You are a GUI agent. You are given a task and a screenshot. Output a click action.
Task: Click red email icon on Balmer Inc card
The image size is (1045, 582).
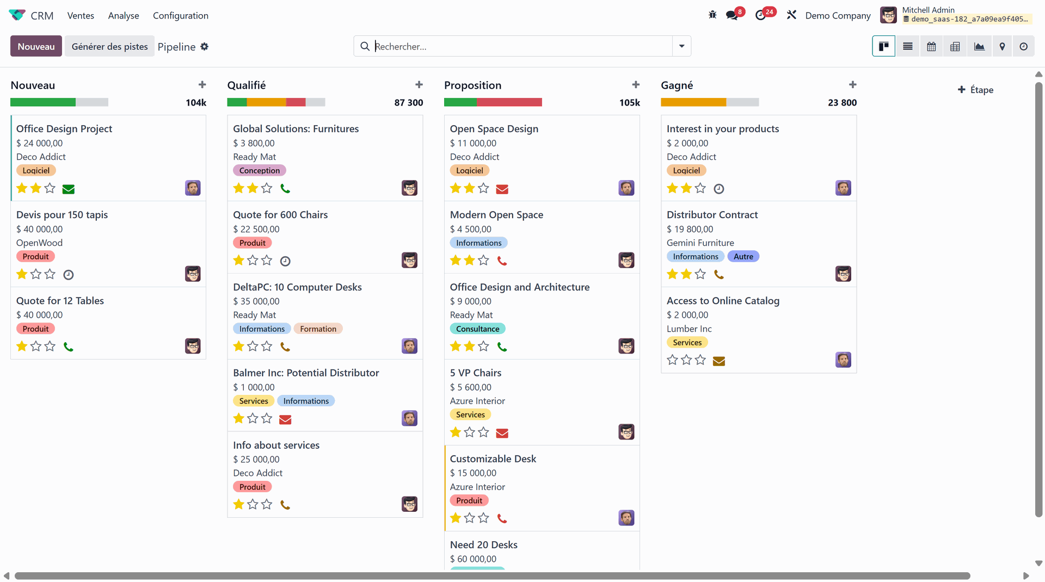click(x=285, y=419)
